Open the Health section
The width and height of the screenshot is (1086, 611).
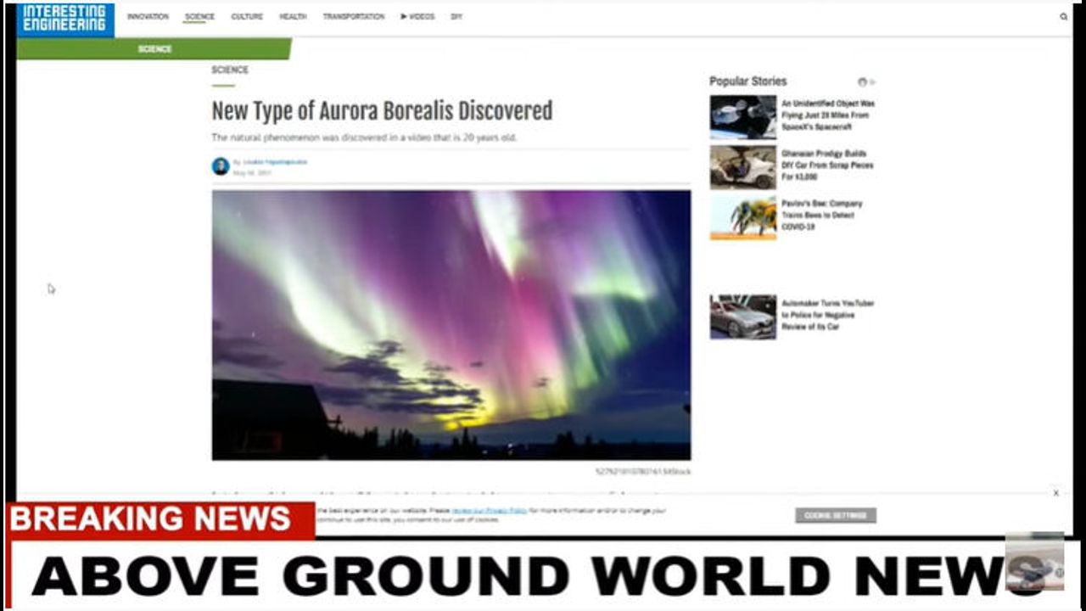click(x=293, y=17)
